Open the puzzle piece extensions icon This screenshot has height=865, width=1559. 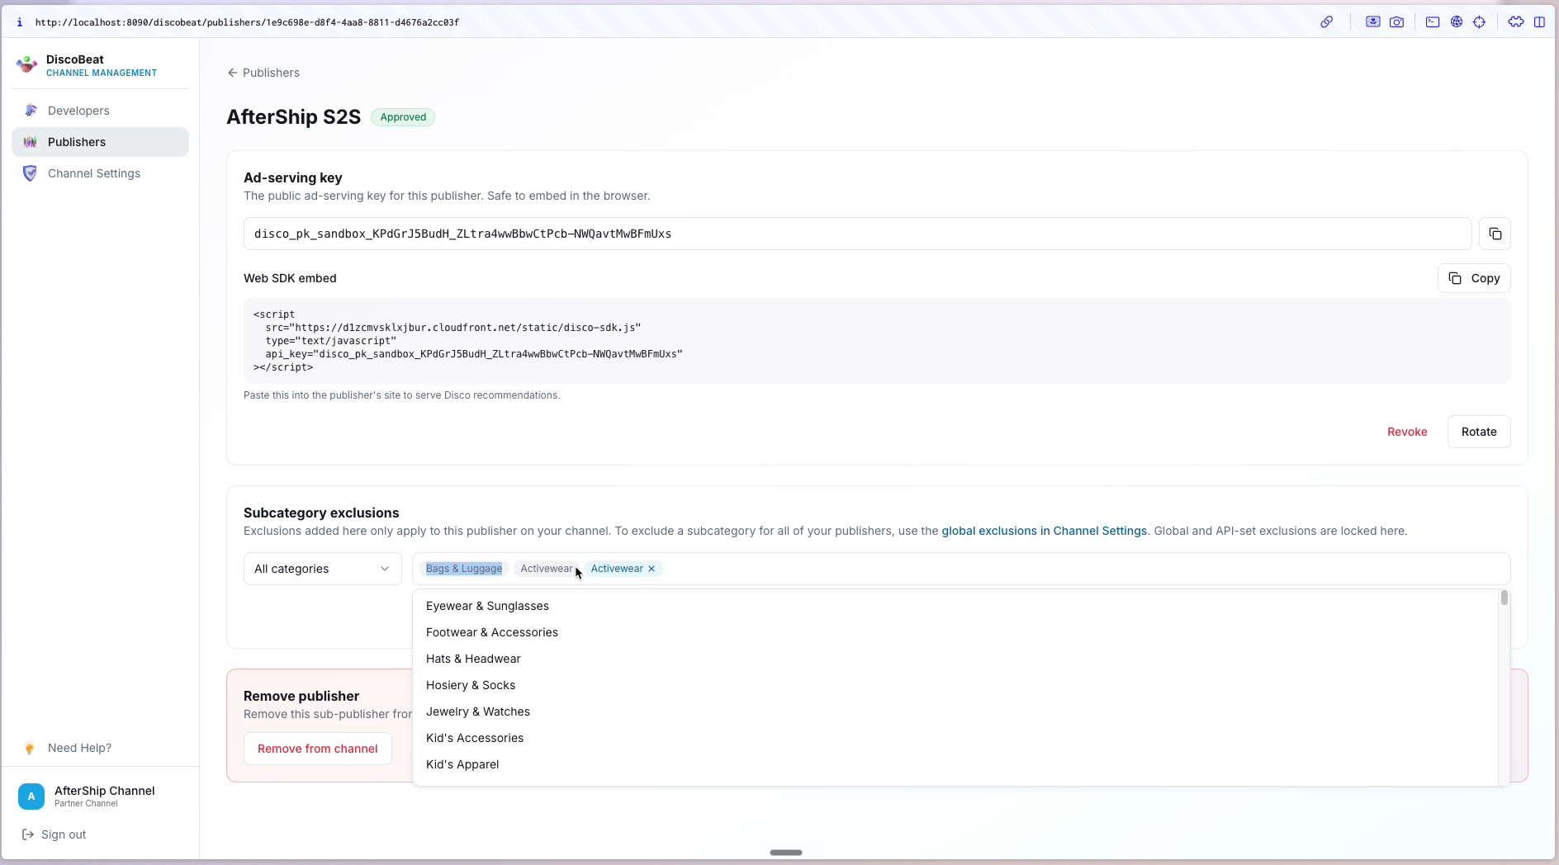pos(1516,22)
